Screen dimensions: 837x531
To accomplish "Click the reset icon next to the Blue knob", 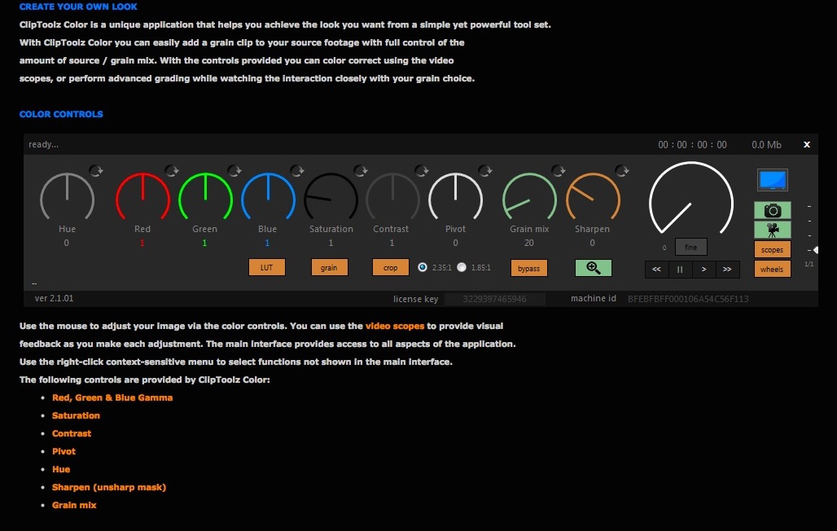I will point(297,170).
